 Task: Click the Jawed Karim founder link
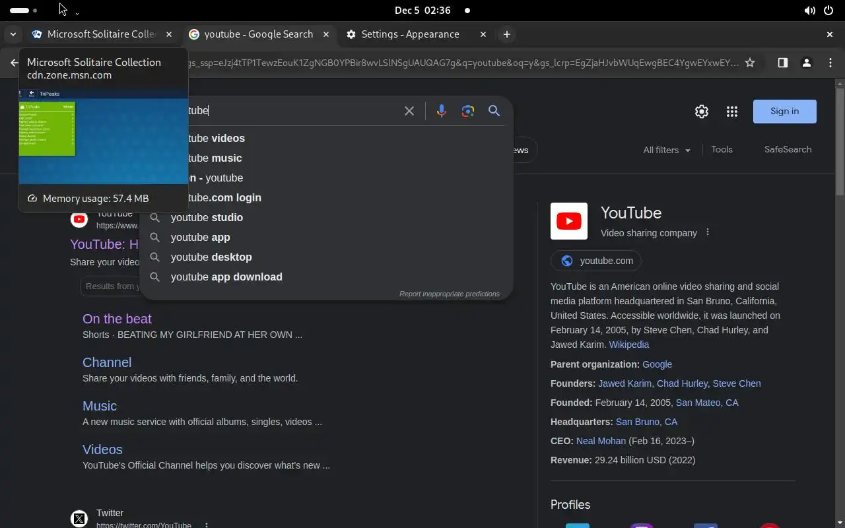625,383
